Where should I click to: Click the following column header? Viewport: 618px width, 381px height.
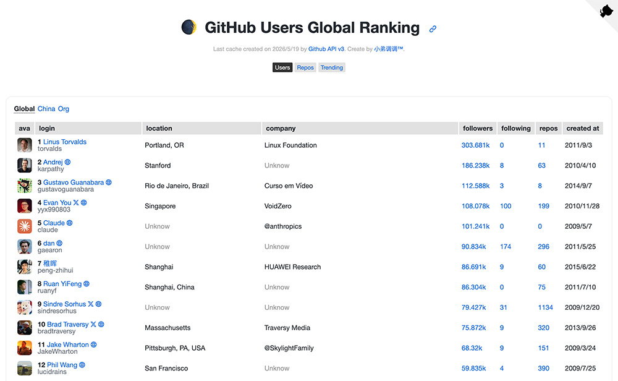click(516, 128)
